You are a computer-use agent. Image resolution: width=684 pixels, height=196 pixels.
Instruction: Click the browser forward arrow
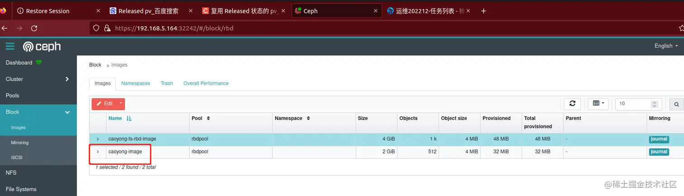coord(19,28)
